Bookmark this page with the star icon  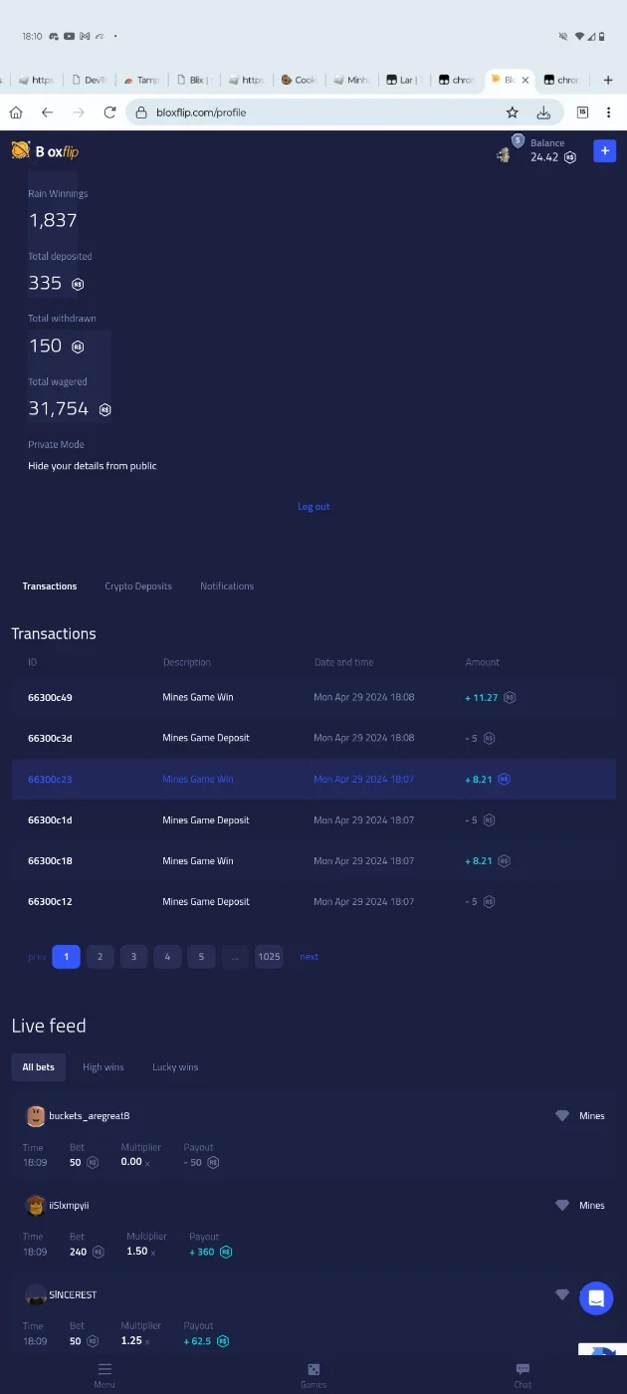[x=512, y=113]
